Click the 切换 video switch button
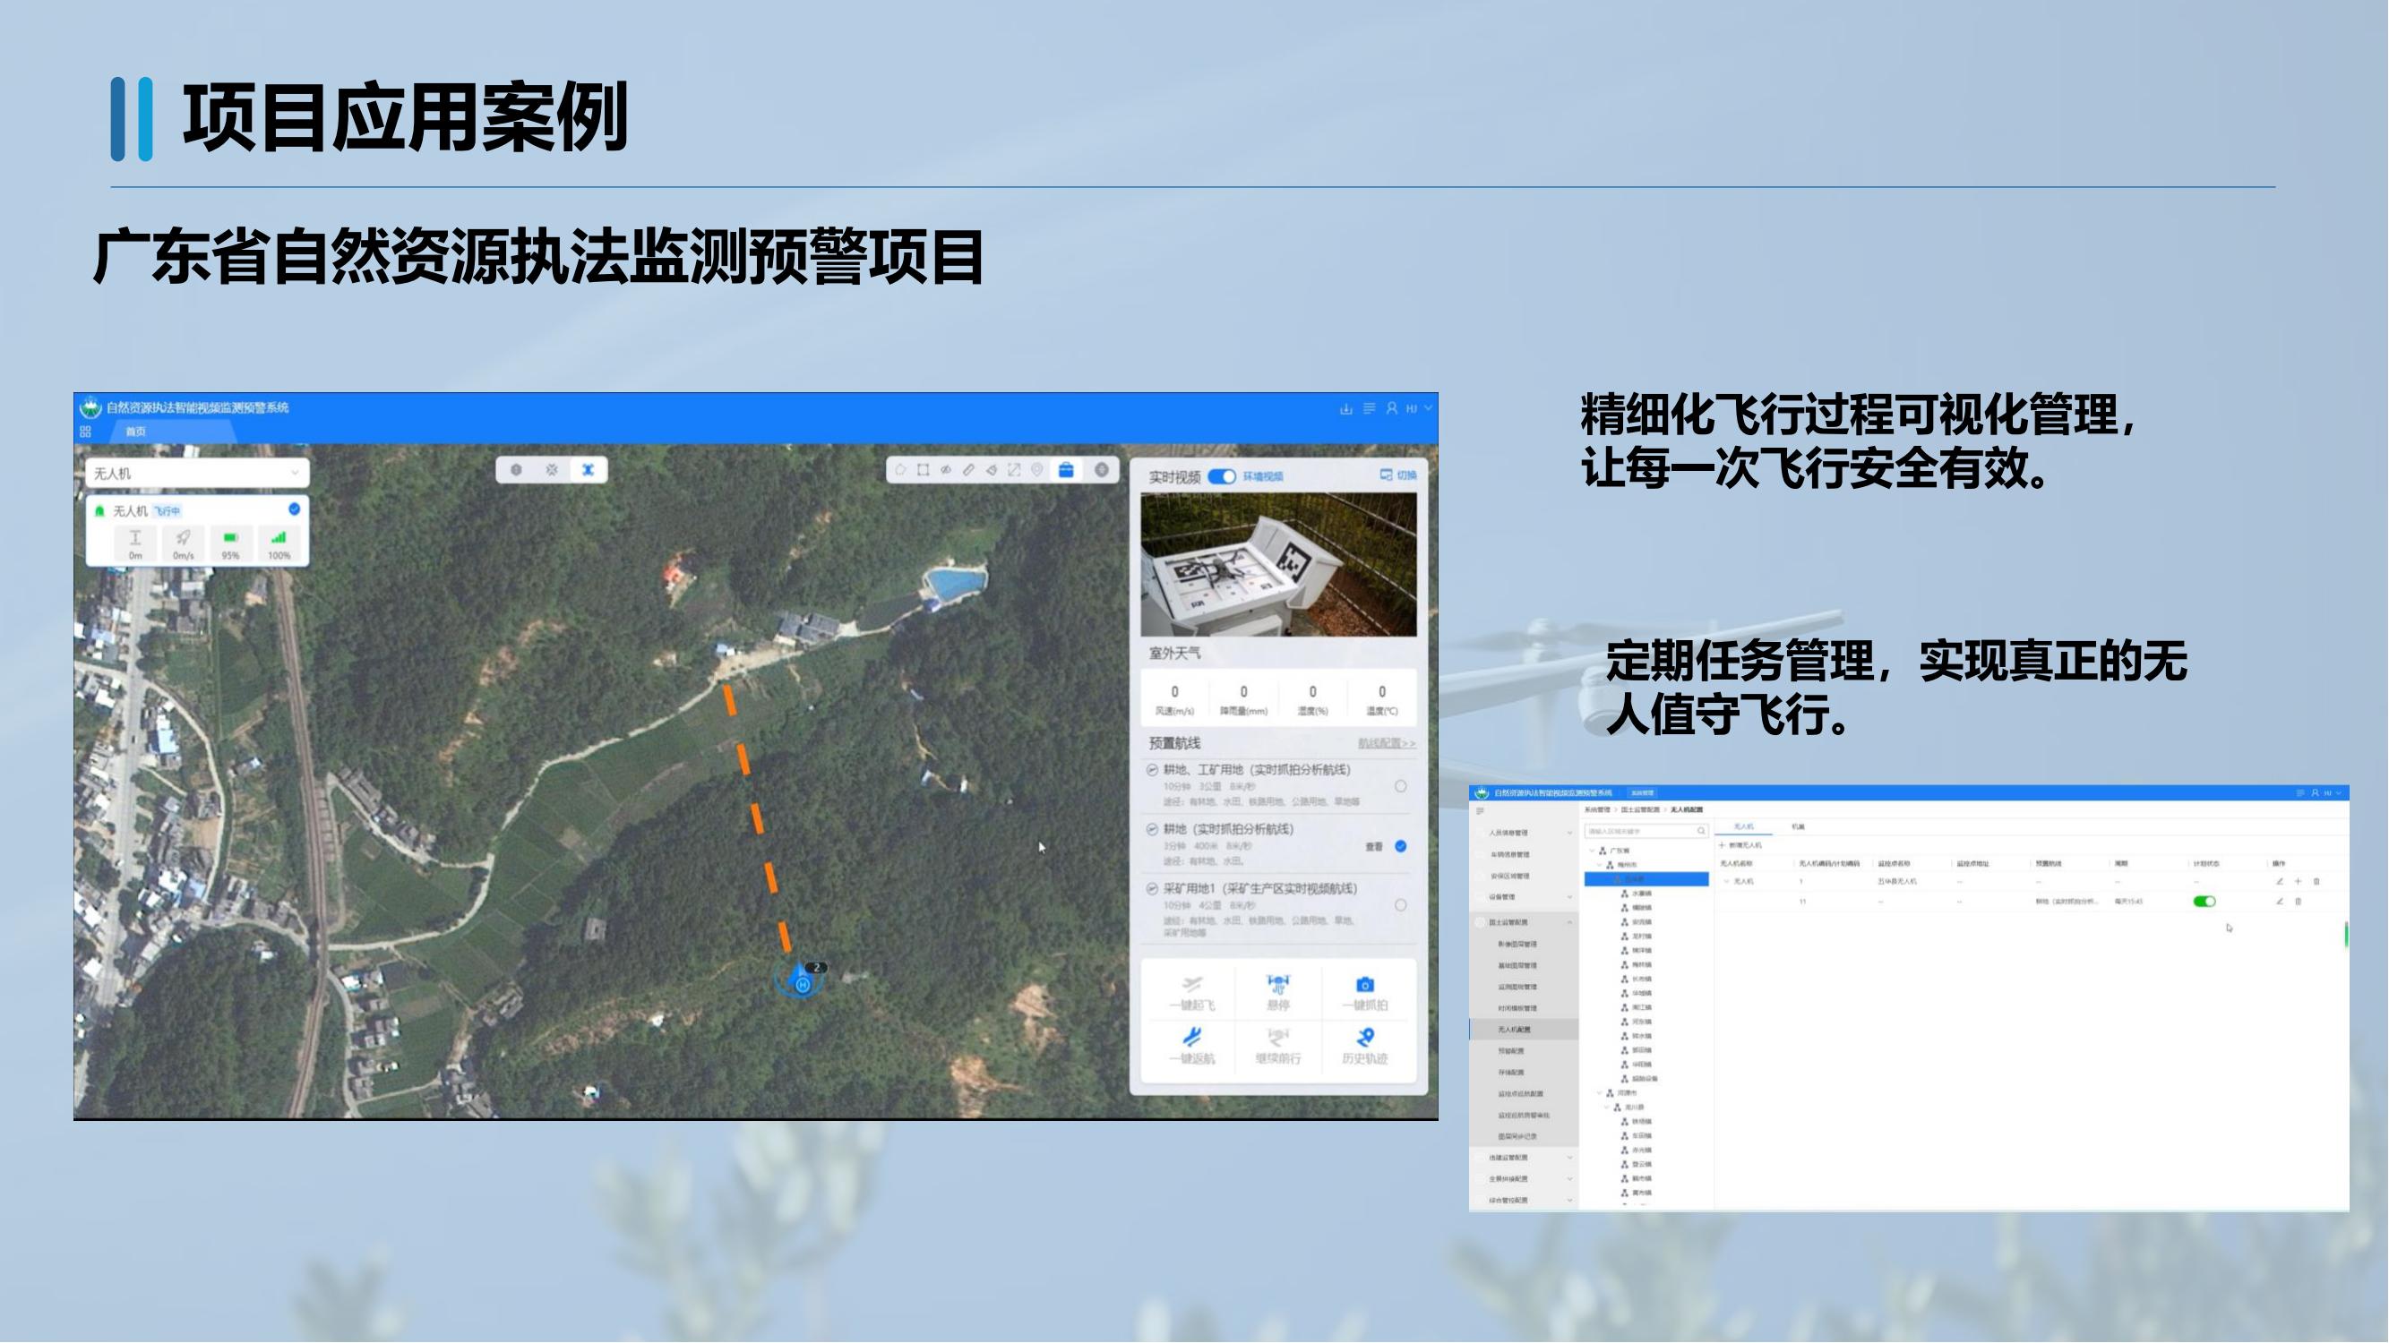 [1397, 475]
